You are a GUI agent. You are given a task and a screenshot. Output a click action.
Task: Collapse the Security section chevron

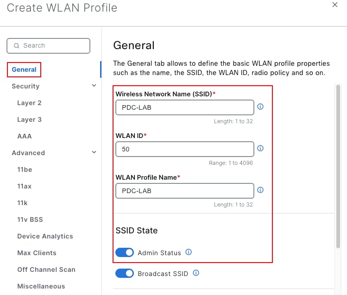click(x=94, y=85)
